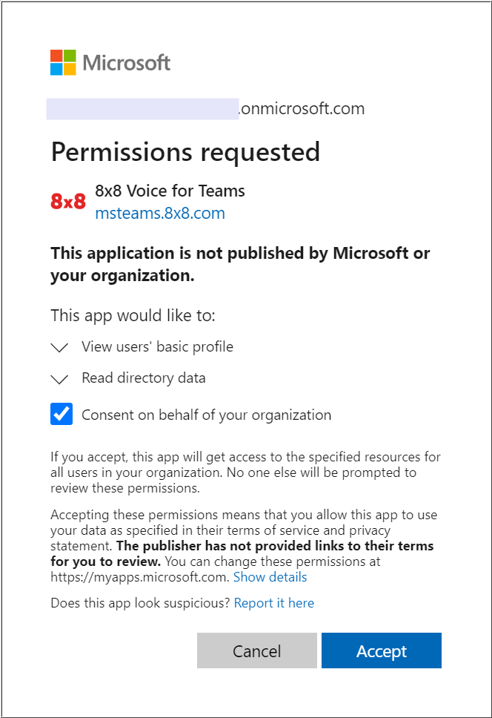
Task: Click the redacted account name field
Action: [x=142, y=109]
